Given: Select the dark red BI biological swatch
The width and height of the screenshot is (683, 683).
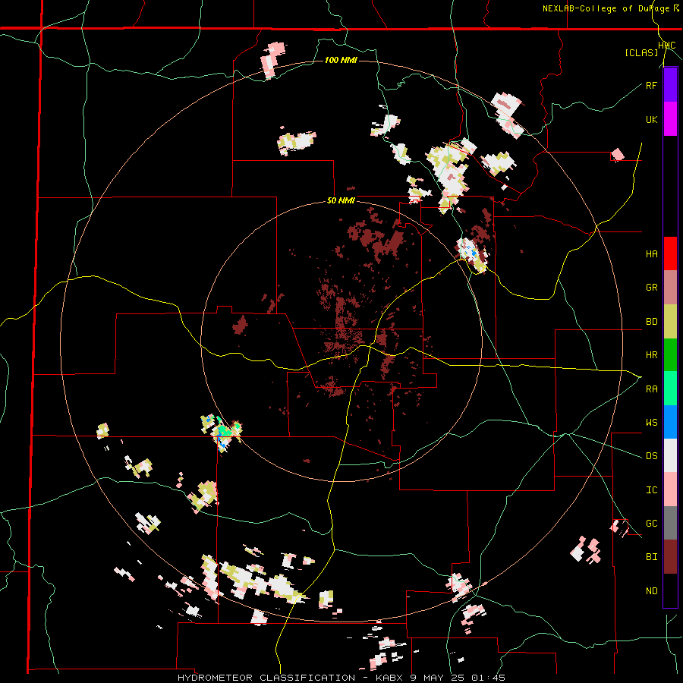Looking at the screenshot, I should [670, 557].
